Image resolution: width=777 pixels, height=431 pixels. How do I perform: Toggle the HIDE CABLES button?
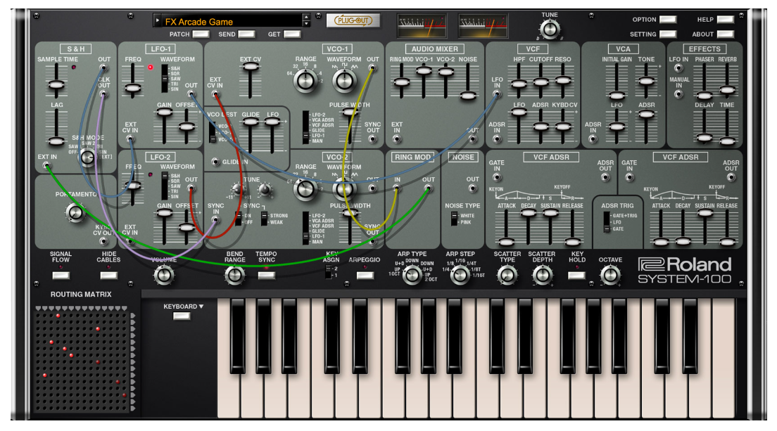[x=108, y=276]
